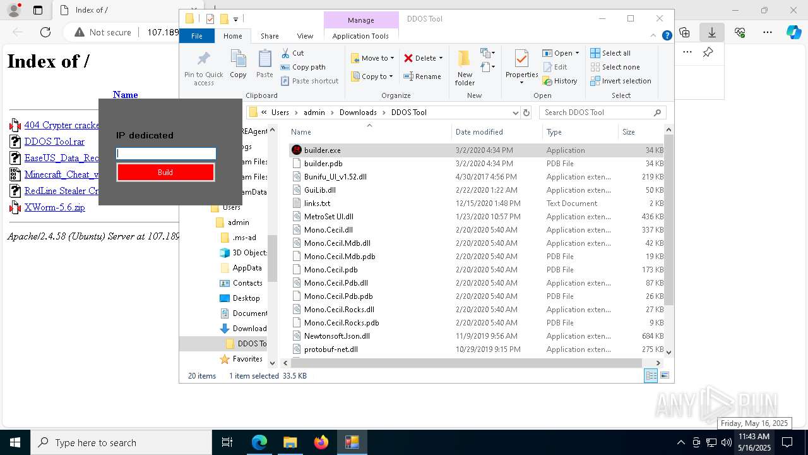Click the red Build button
Screen dimensions: 808x455
click(165, 173)
